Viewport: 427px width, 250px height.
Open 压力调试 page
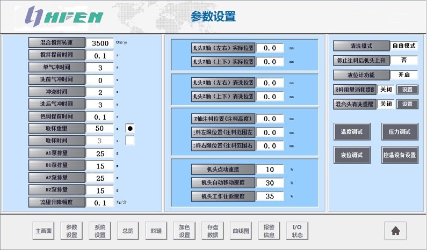[400, 132]
